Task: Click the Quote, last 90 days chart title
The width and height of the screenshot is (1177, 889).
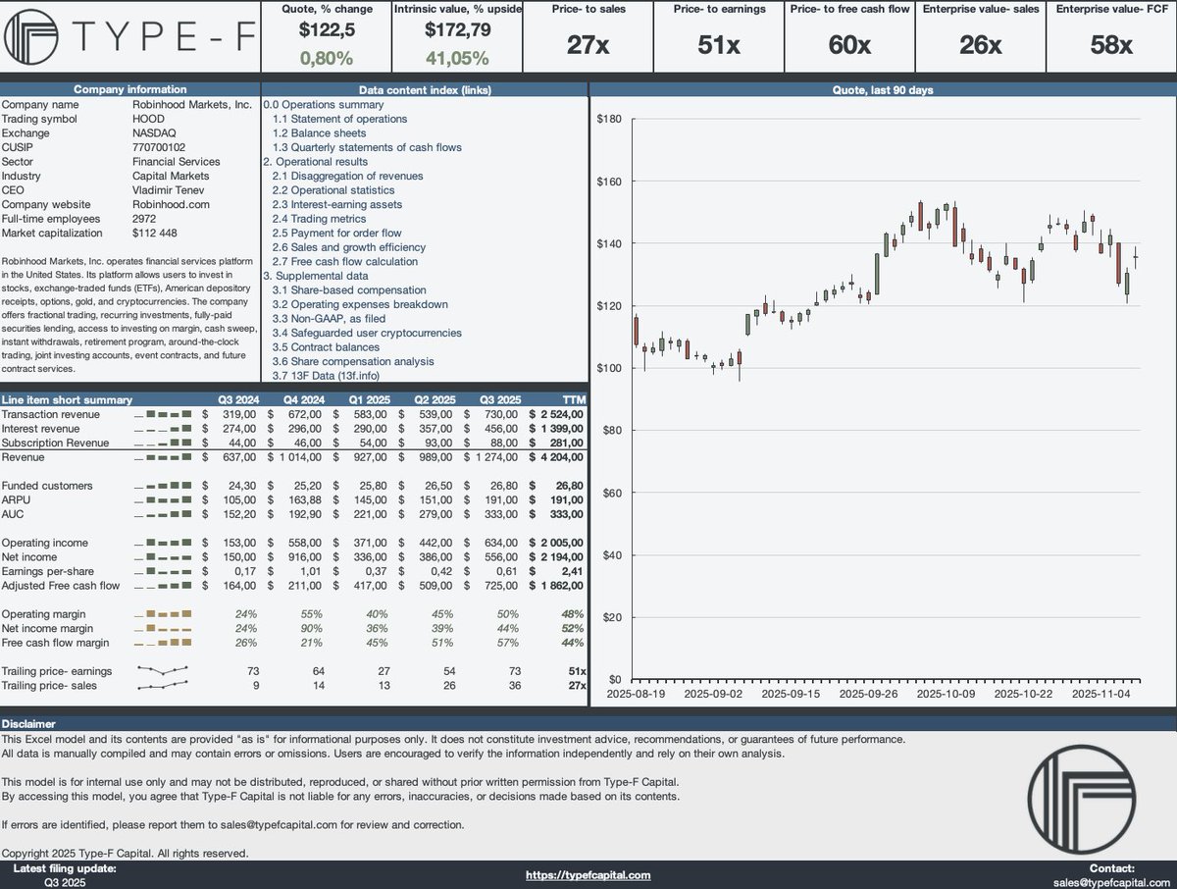Action: point(882,89)
